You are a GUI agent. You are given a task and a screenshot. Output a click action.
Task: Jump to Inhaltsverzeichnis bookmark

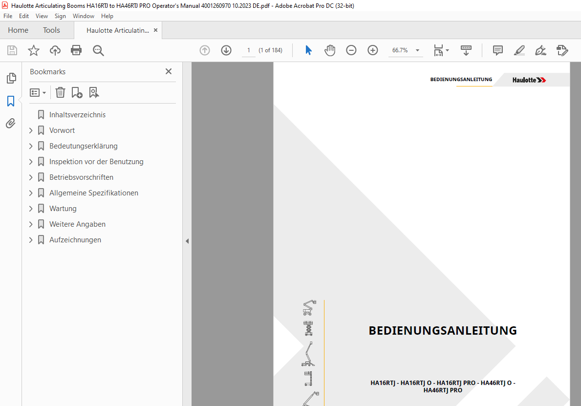tap(77, 115)
